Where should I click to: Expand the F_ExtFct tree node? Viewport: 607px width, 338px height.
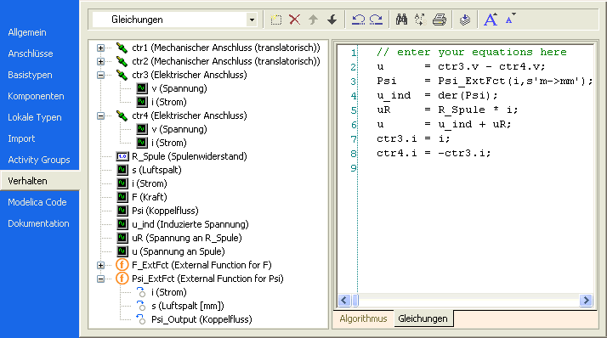pyautogui.click(x=100, y=265)
